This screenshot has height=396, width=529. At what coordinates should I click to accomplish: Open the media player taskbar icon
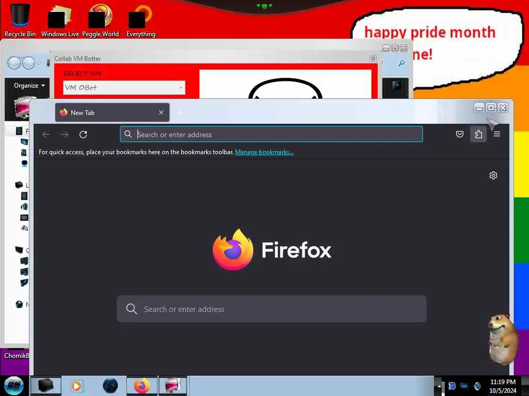[x=76, y=386]
